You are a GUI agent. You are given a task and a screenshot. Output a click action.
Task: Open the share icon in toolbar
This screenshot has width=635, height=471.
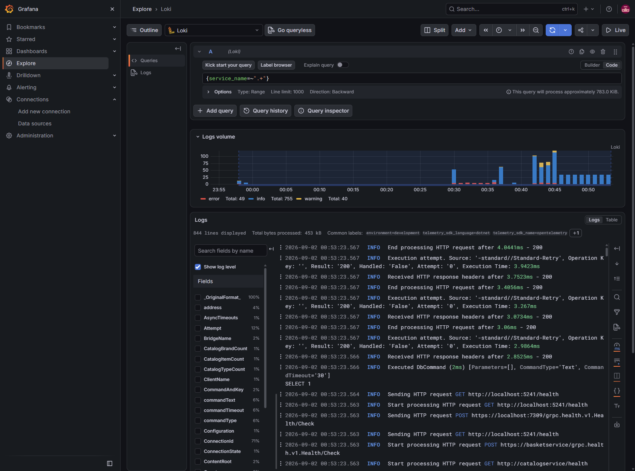(581, 30)
